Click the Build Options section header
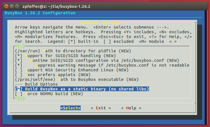This screenshot has height=127, width=210. tap(36, 84)
